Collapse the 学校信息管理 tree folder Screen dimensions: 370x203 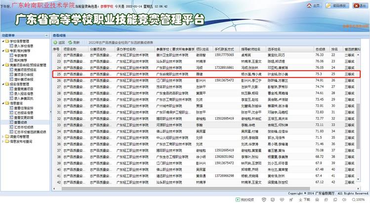(x=2, y=42)
